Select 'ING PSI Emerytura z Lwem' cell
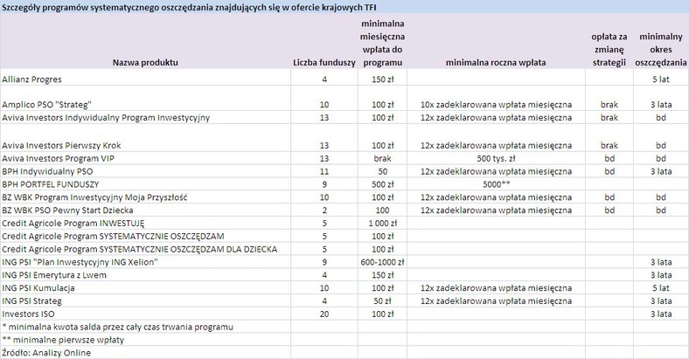Image resolution: width=689 pixels, height=359 pixels. [x=54, y=275]
